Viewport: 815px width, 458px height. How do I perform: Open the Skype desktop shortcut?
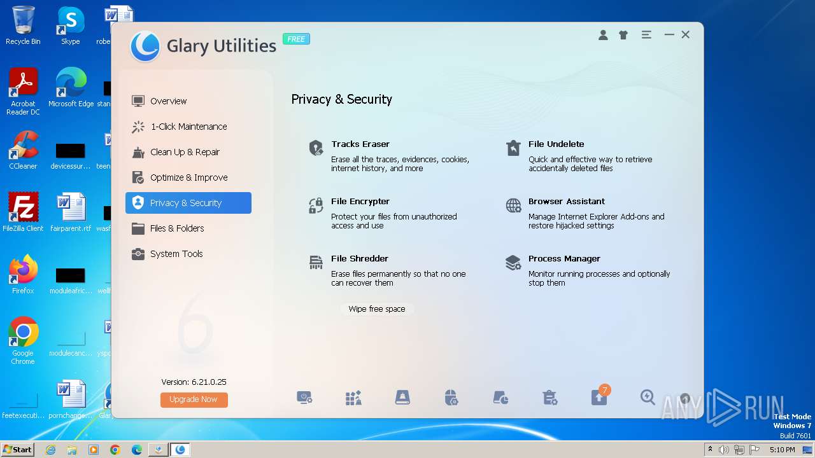point(71,25)
